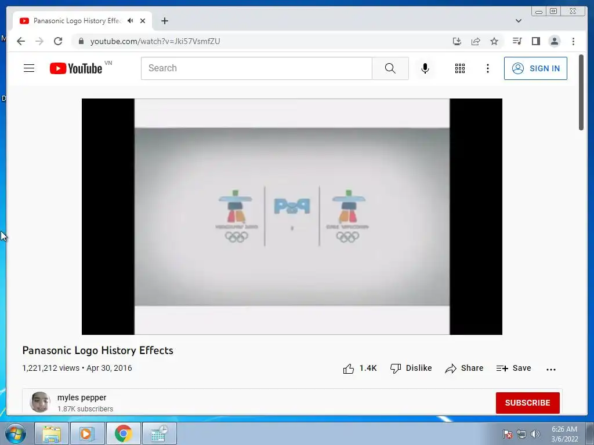Image resolution: width=594 pixels, height=445 pixels.
Task: Go to YouTube home via logo
Action: 76,68
